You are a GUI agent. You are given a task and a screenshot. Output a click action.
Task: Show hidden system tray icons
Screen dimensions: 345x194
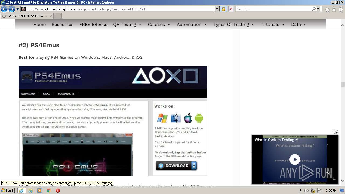pyautogui.click(x=301, y=190)
